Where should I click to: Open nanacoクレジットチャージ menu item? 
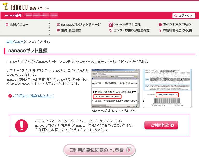(x=81, y=24)
